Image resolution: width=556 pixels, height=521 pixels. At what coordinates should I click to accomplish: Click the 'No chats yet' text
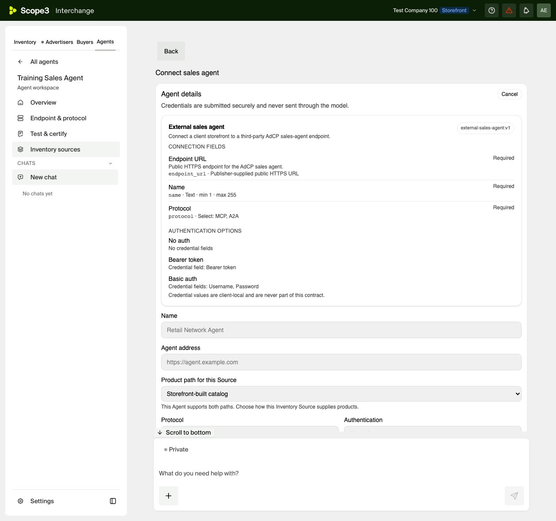(38, 194)
